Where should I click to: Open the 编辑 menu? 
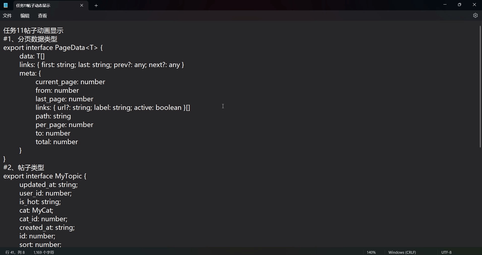(x=25, y=15)
